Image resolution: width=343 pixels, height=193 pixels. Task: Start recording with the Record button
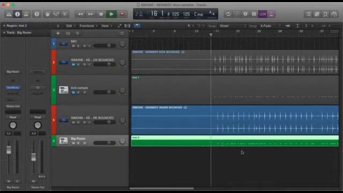(x=122, y=14)
